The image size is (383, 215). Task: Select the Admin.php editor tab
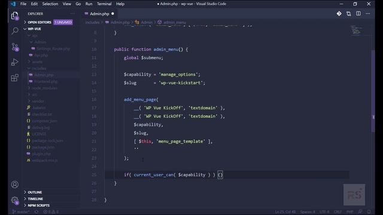pyautogui.click(x=99, y=14)
